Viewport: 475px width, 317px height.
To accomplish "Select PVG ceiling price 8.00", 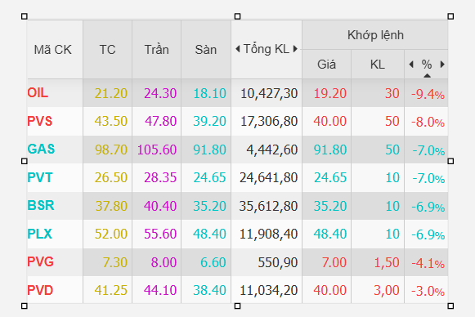I will 164,262.
